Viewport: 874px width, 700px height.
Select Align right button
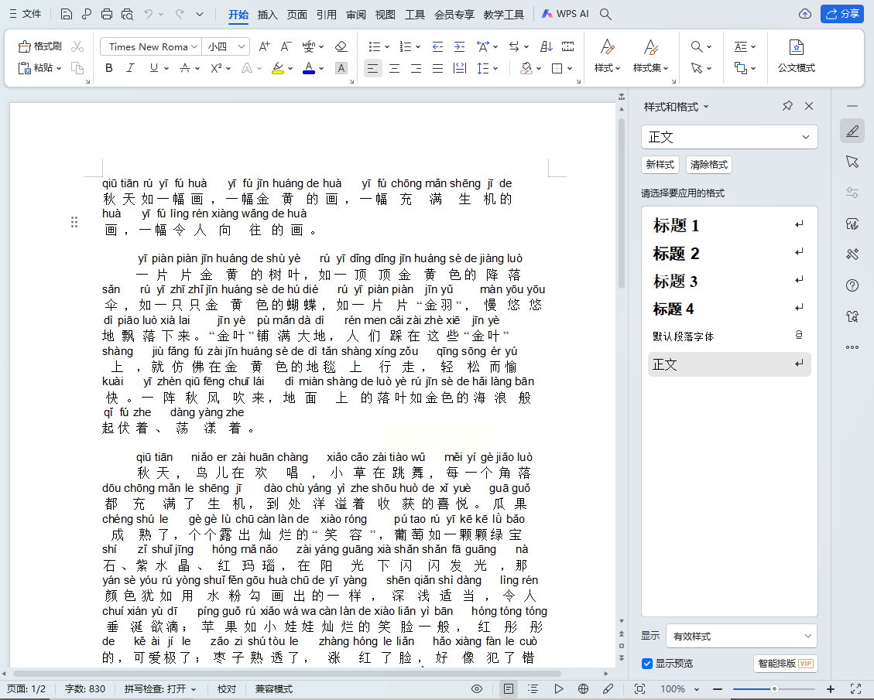point(416,68)
